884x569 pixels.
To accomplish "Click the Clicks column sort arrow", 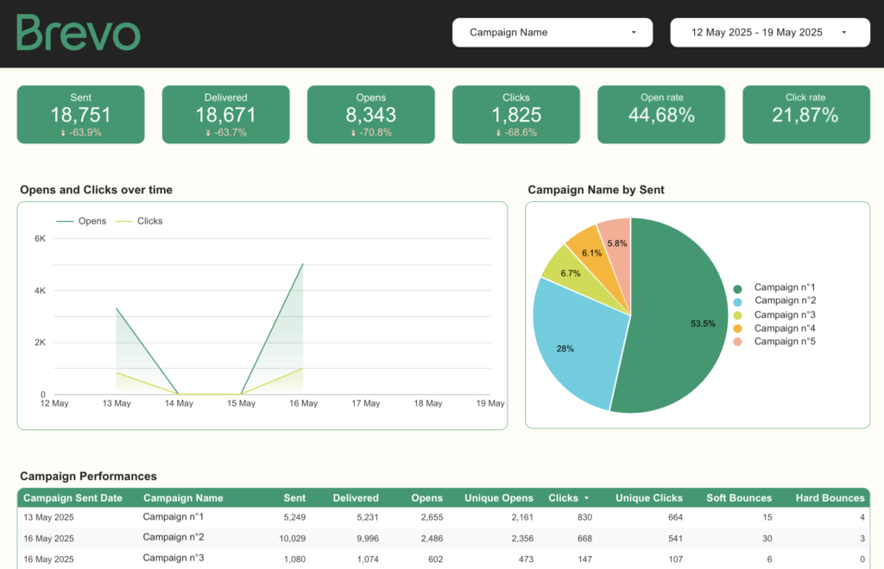I will [588, 498].
